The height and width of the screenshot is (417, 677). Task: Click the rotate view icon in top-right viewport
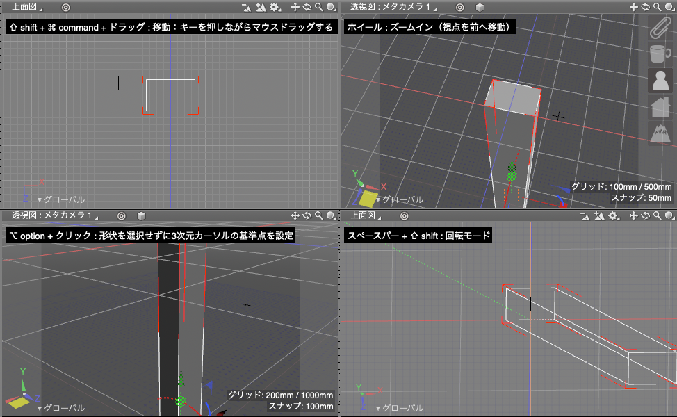pos(645,7)
